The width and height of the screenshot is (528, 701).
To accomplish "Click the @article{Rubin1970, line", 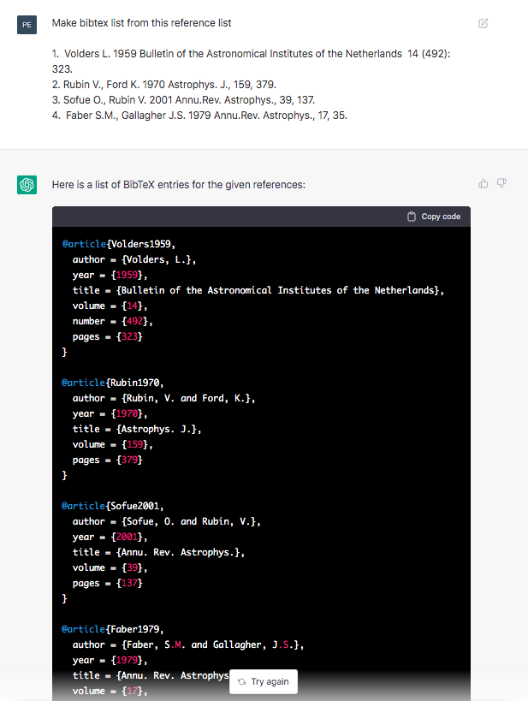I will (113, 383).
